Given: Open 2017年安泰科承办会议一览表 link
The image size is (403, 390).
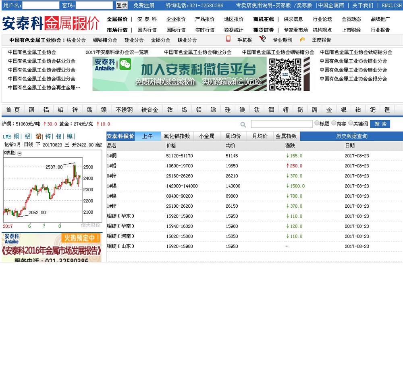Looking at the screenshot, I should [x=117, y=52].
